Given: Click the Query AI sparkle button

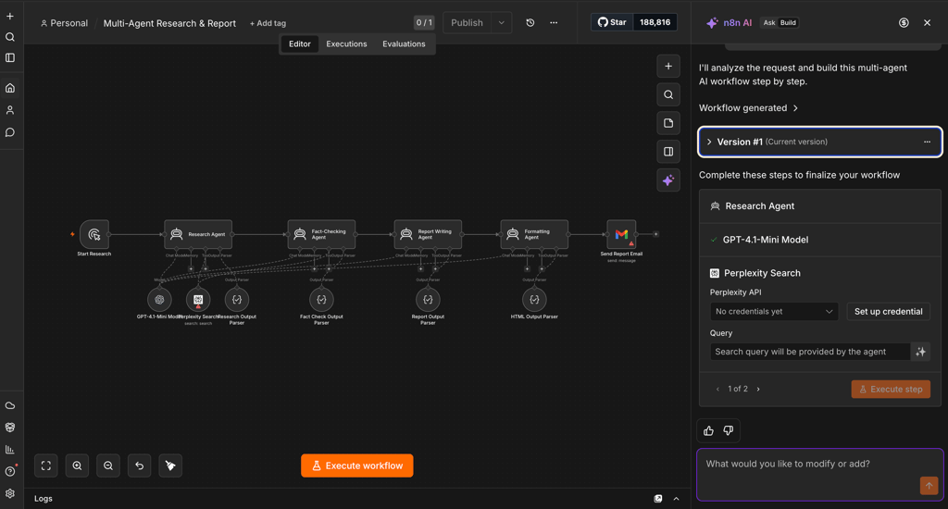Looking at the screenshot, I should [x=921, y=352].
